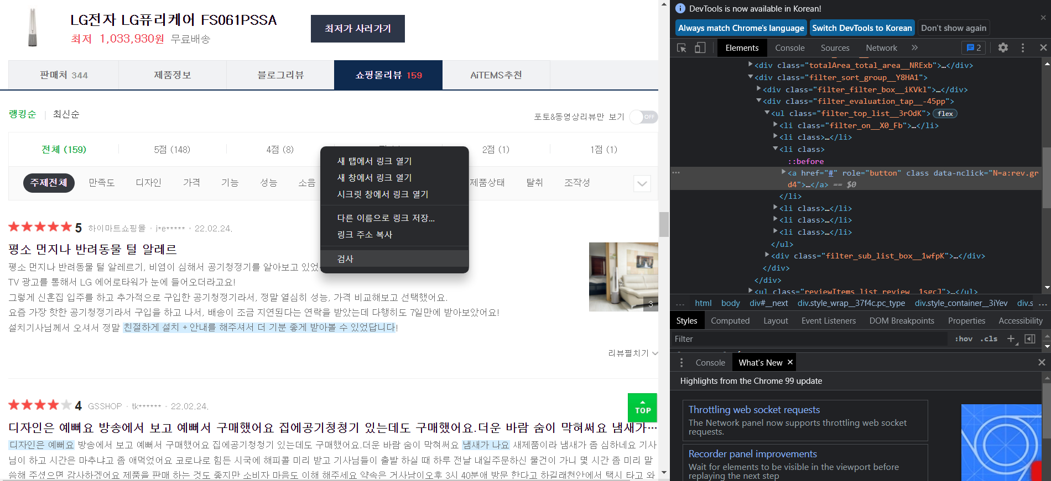Click the web page vertical scrollbar thumb
This screenshot has height=481, width=1051.
[x=664, y=224]
